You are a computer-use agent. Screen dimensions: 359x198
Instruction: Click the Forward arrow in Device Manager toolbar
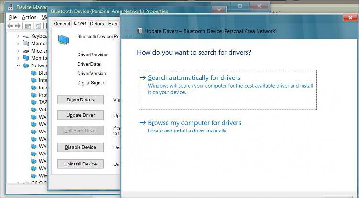click(18, 26)
